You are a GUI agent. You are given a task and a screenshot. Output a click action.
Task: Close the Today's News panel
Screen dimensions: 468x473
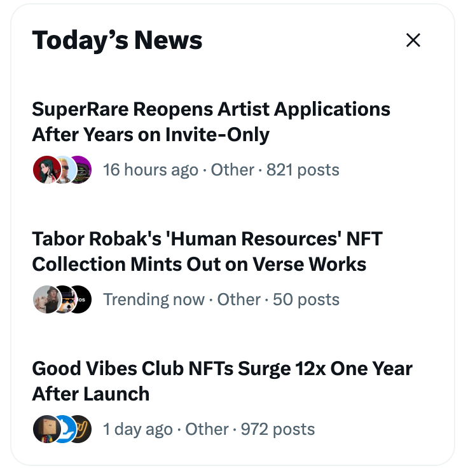click(413, 41)
